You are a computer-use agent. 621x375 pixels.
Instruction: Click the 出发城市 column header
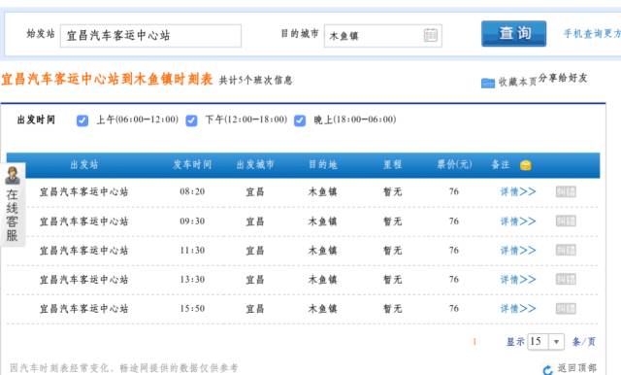click(x=255, y=164)
